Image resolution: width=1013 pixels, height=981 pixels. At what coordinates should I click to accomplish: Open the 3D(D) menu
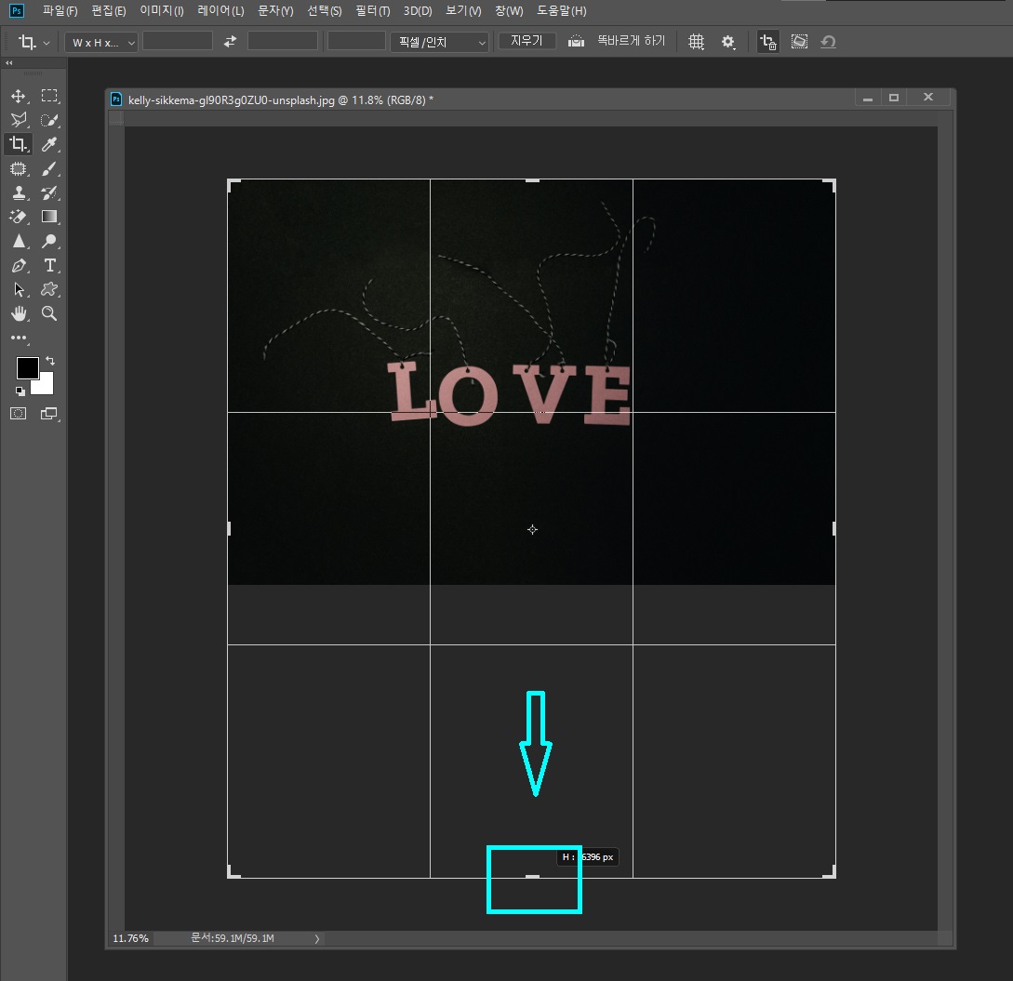pyautogui.click(x=418, y=11)
